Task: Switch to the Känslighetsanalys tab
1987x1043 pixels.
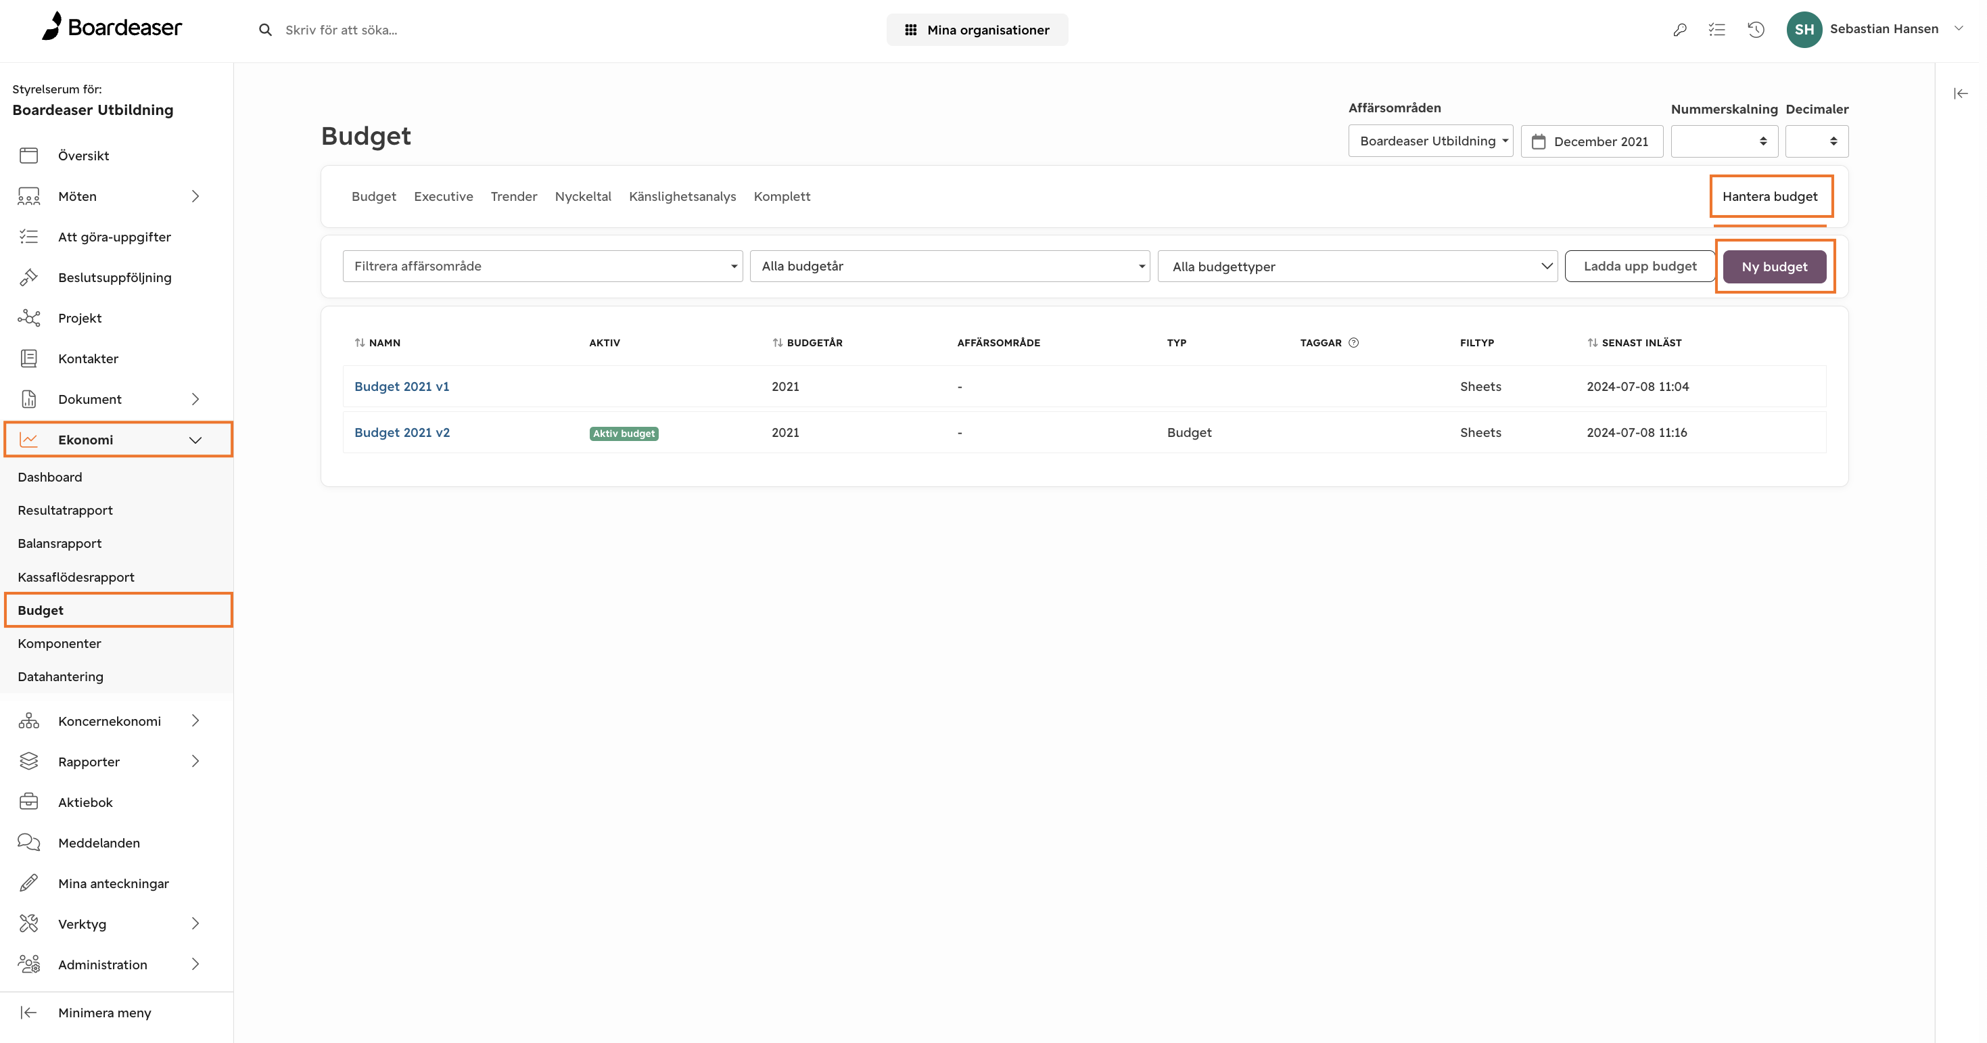Action: 682,197
